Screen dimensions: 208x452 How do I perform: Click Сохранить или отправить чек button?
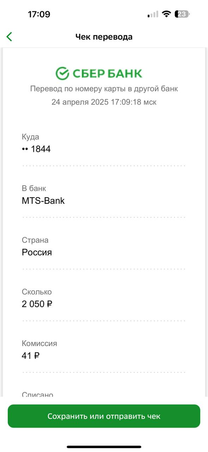point(104,416)
